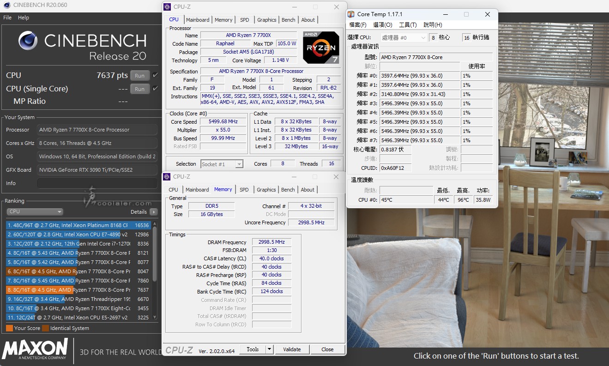609x366 pixels.
Task: Click the Info input field in Cinebench
Action: tap(97, 183)
